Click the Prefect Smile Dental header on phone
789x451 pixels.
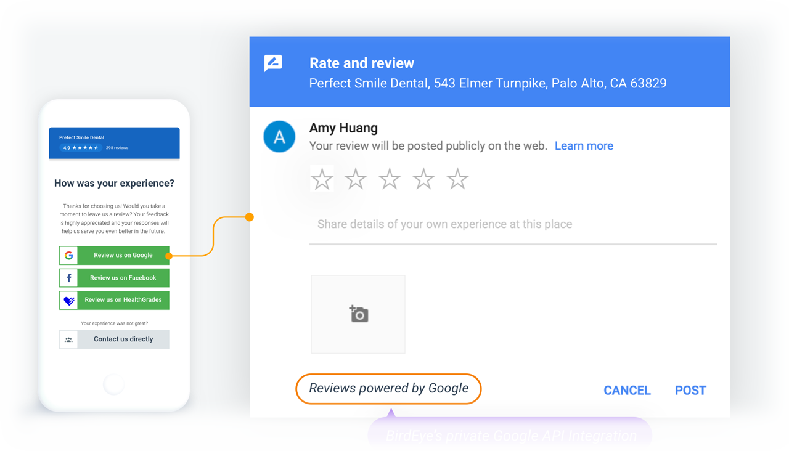[x=114, y=143]
